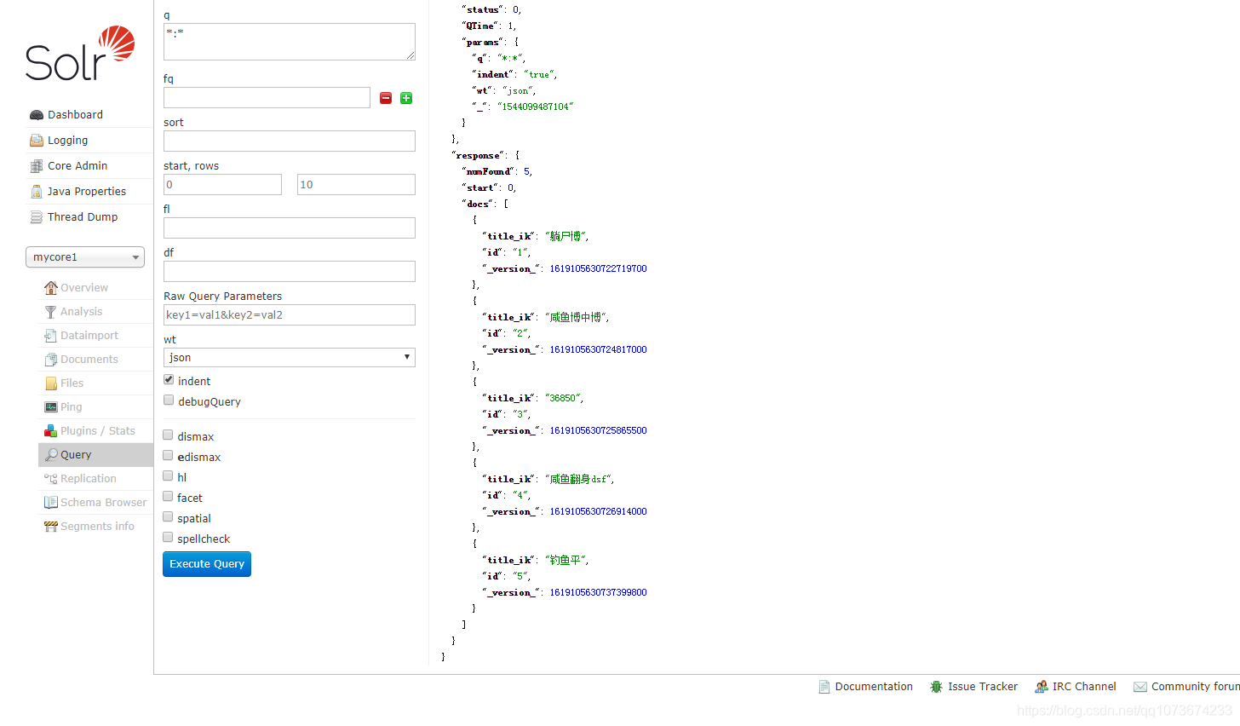Remove the fq filter with the red minus icon
The height and width of the screenshot is (726, 1240).
pos(386,98)
